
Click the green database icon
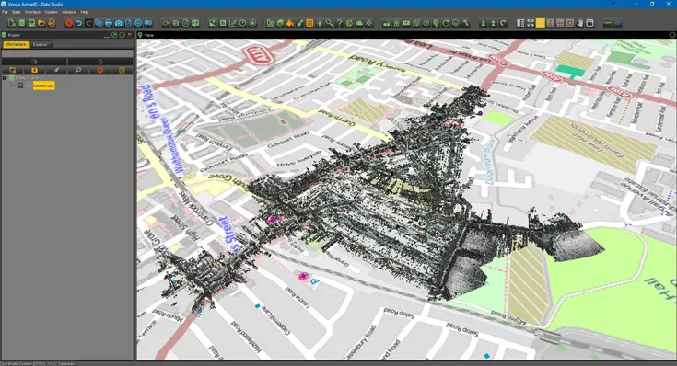pyautogui.click(x=21, y=23)
